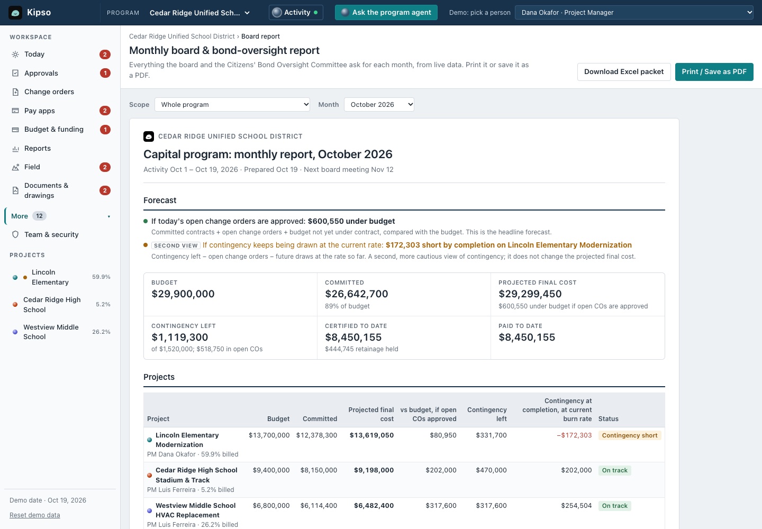Click Ask the program agent button
This screenshot has width=762, height=529.
pyautogui.click(x=386, y=12)
